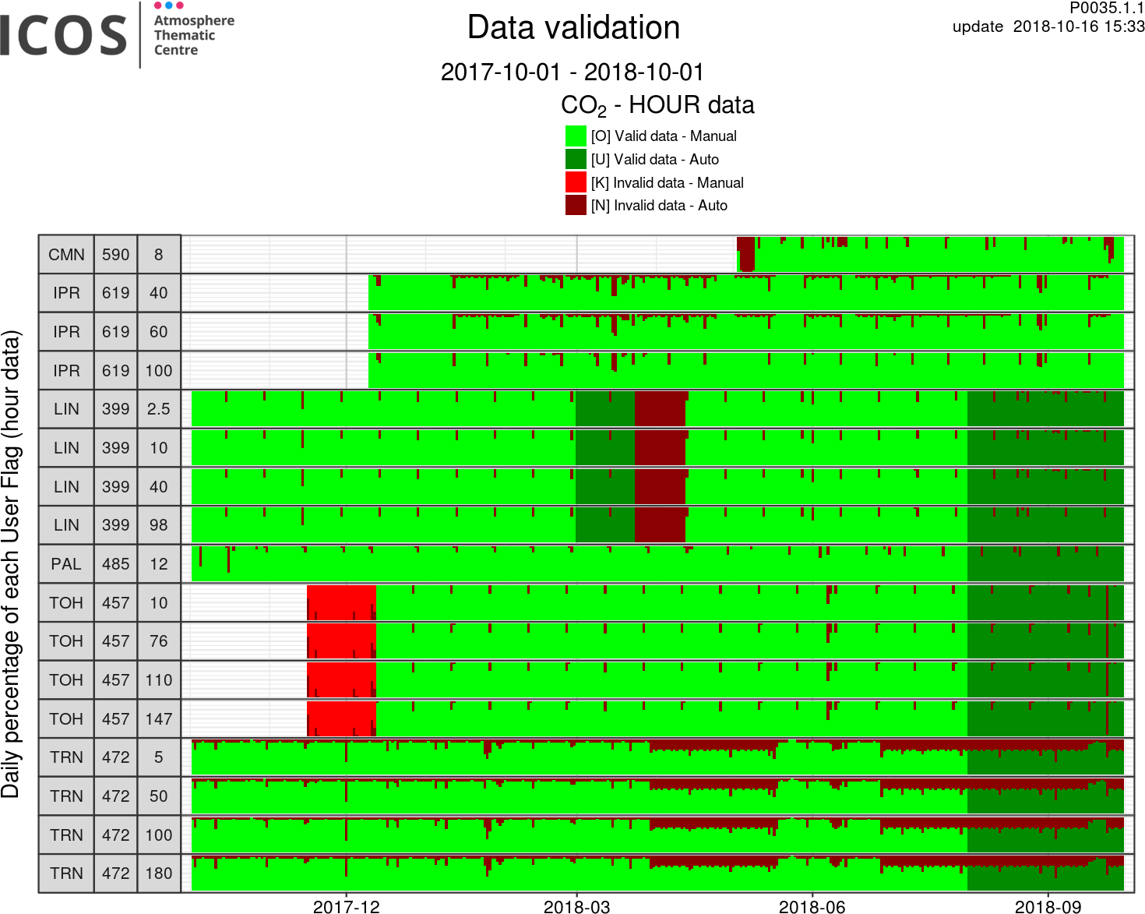
Task: Click the bright green Valid data Manual swatch
Action: (x=576, y=136)
